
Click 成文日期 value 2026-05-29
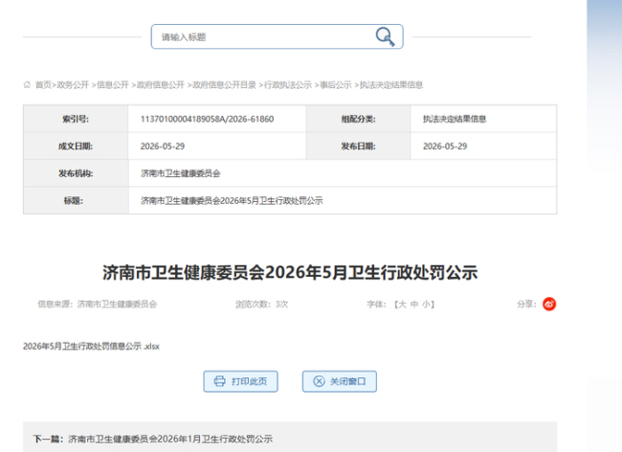point(163,147)
